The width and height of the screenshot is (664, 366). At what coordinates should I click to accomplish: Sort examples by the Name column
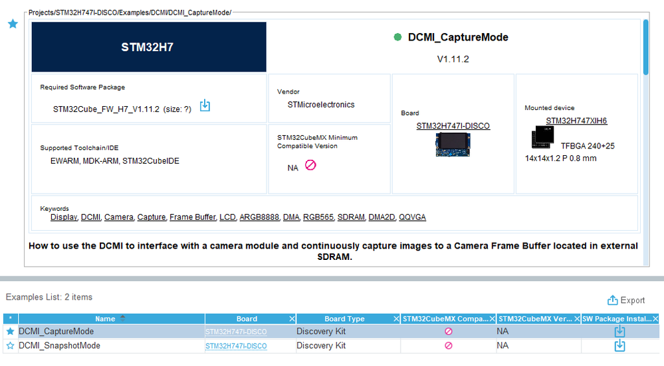tap(112, 319)
